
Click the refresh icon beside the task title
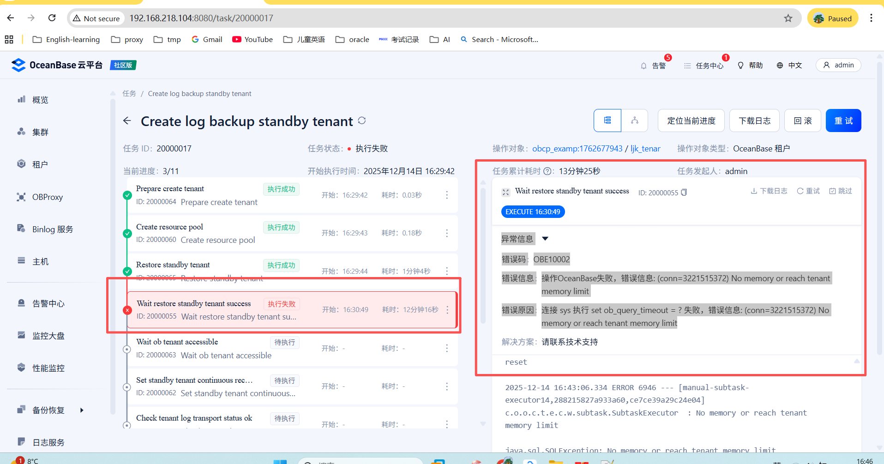[x=362, y=121]
